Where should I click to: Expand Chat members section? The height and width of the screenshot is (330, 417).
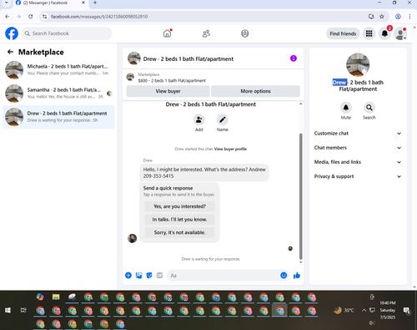pyautogui.click(x=358, y=148)
